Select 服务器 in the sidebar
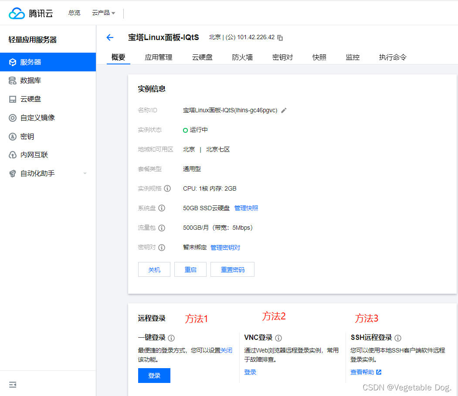This screenshot has width=458, height=396. 48,62
